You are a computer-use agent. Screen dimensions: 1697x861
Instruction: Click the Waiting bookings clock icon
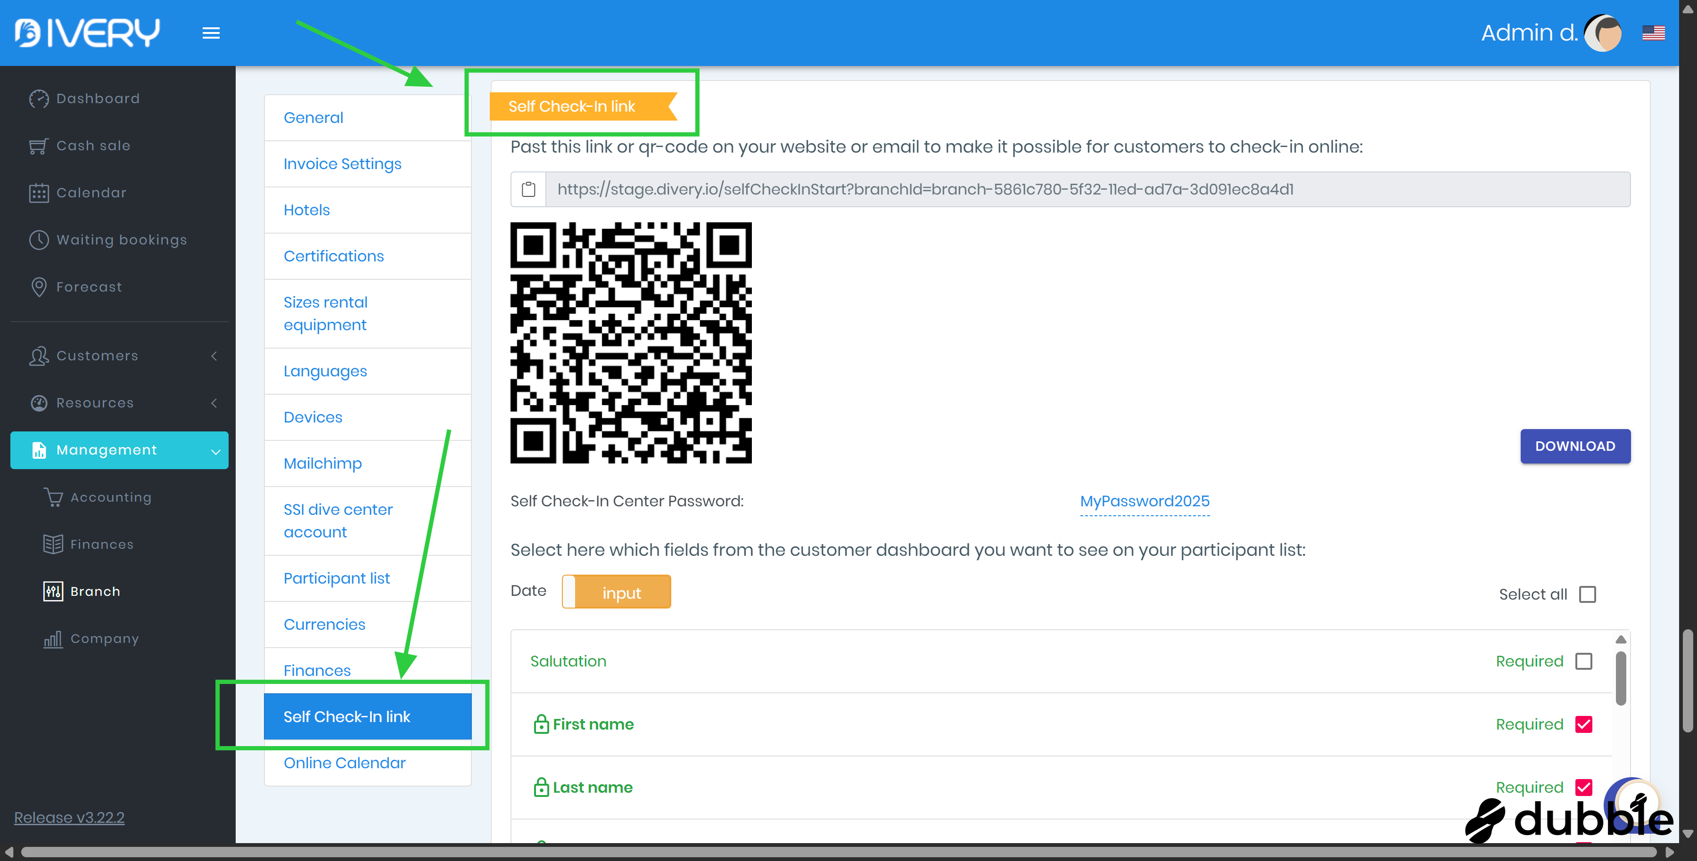click(39, 240)
